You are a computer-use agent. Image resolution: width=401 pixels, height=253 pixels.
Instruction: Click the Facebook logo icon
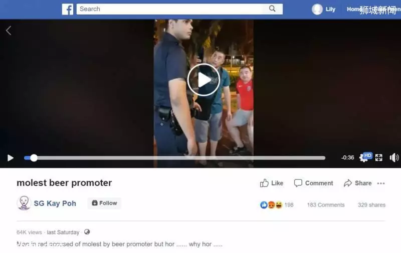(68, 9)
